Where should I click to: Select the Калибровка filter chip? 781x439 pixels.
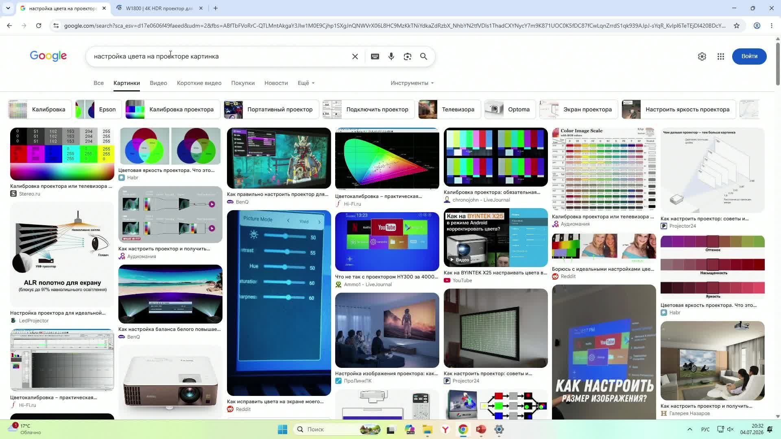coord(40,109)
